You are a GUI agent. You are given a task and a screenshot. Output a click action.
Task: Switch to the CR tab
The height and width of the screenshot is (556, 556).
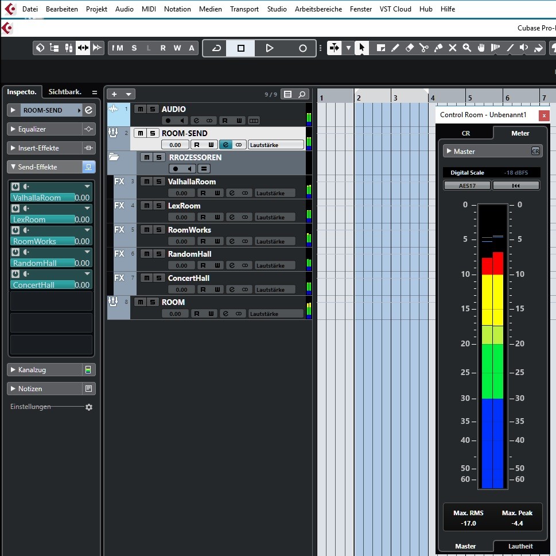point(466,133)
